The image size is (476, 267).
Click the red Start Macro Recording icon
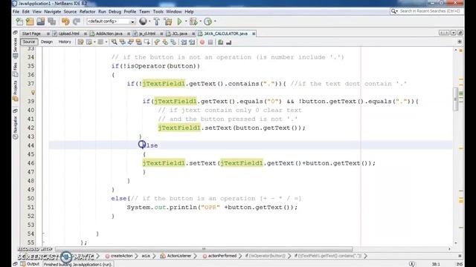(x=202, y=42)
